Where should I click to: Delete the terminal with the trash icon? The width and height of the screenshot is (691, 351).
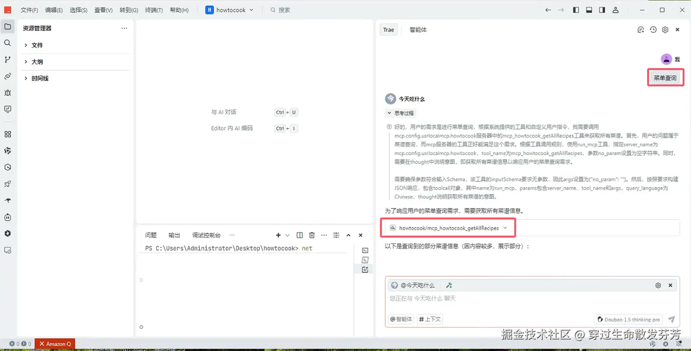tap(312, 235)
